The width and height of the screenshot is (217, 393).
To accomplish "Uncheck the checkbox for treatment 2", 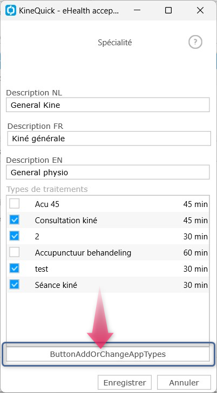I will click(14, 236).
